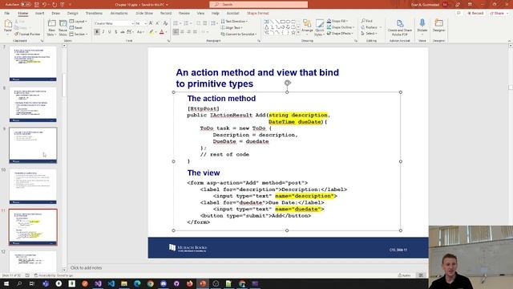
Task: Switch to the Design tab
Action: point(73,13)
